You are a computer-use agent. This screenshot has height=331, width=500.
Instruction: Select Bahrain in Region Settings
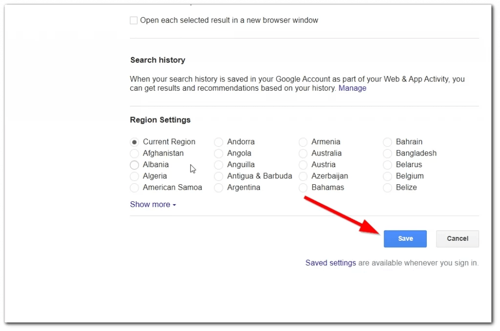[x=387, y=141]
